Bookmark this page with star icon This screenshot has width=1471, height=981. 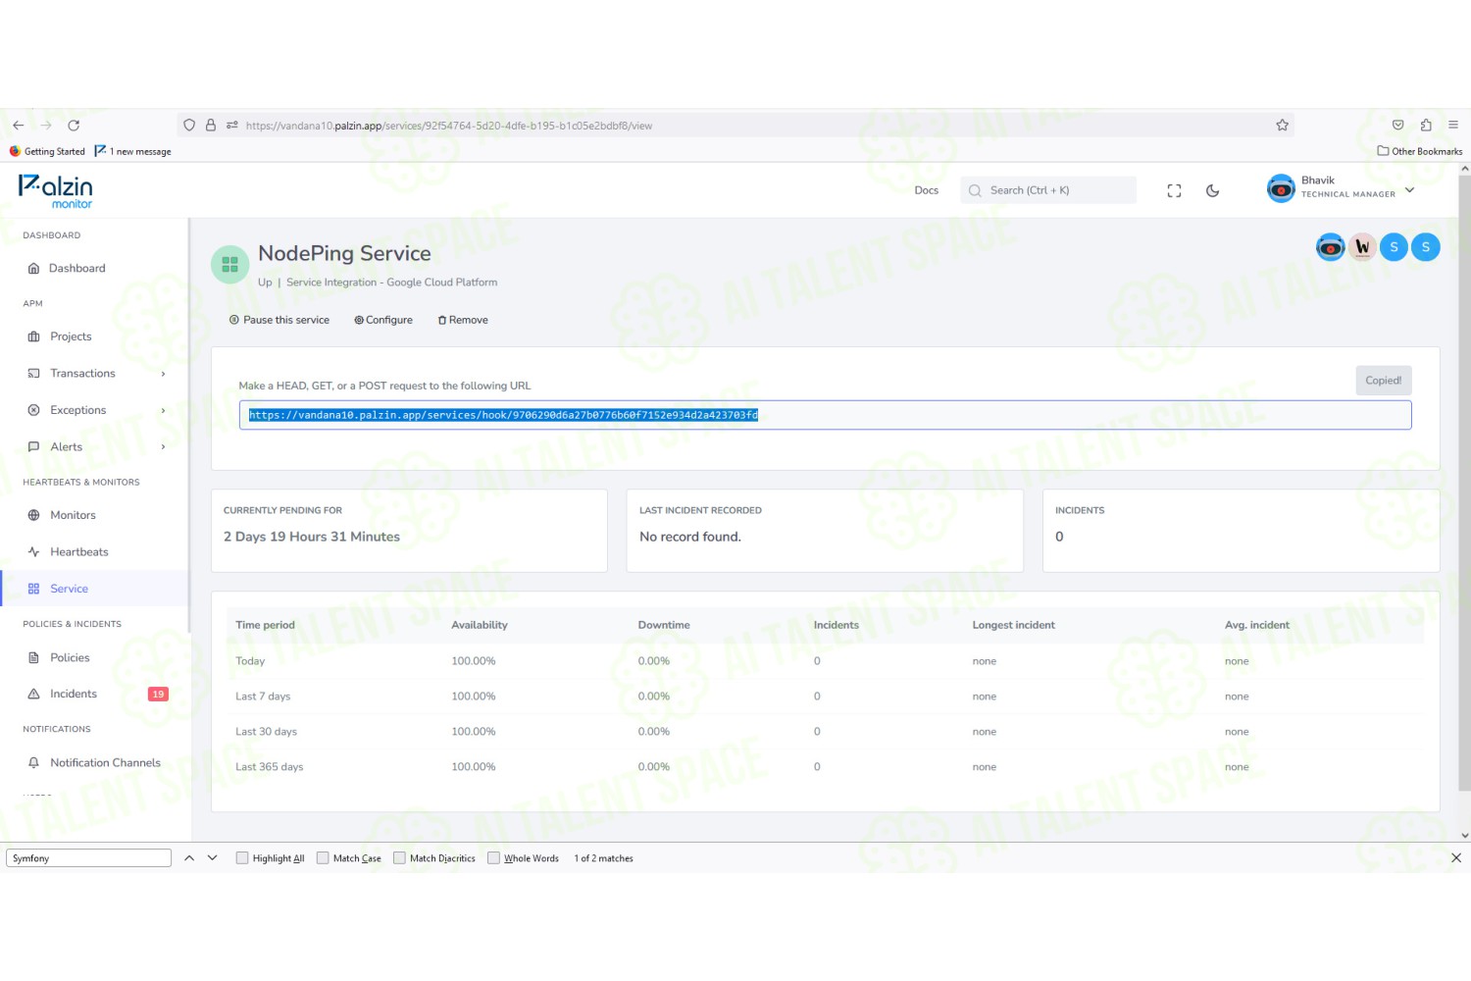(1282, 126)
